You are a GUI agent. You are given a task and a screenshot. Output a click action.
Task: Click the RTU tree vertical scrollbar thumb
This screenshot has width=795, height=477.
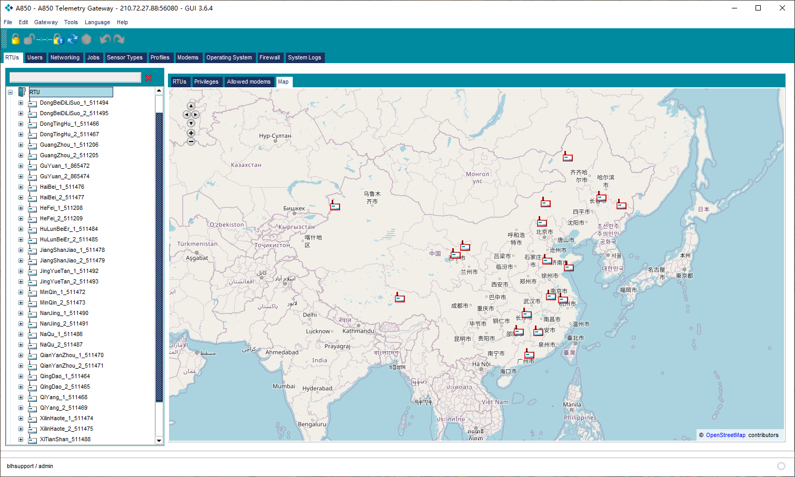tap(159, 258)
